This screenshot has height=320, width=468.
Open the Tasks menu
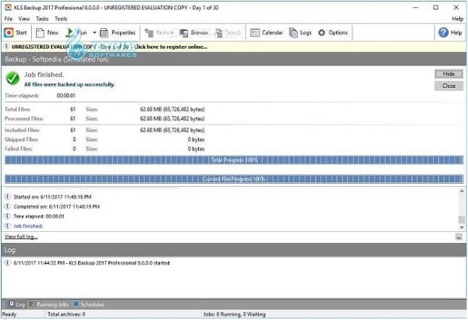[42, 19]
